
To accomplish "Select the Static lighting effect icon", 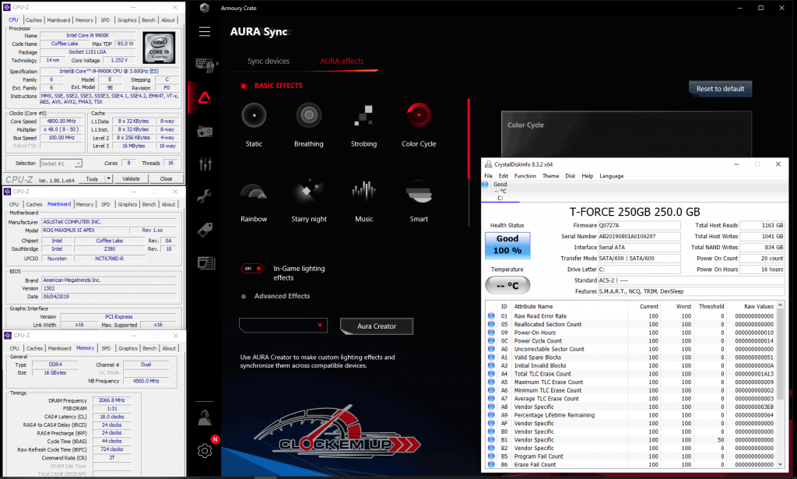I will click(254, 116).
